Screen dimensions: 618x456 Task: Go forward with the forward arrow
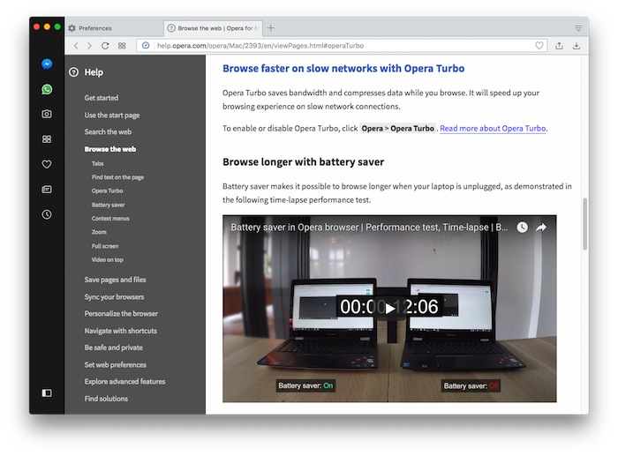pos(90,46)
